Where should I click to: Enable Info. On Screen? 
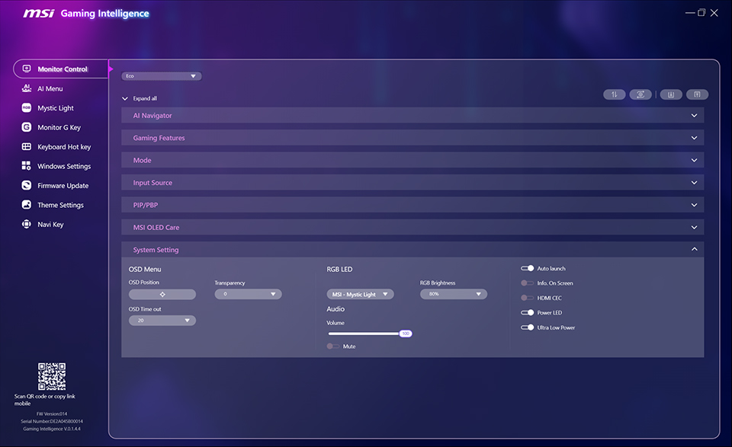point(527,283)
